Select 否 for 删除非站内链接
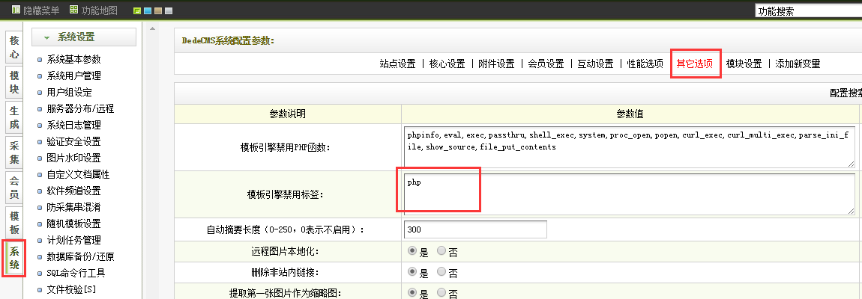The width and height of the screenshot is (862, 299). click(x=441, y=272)
